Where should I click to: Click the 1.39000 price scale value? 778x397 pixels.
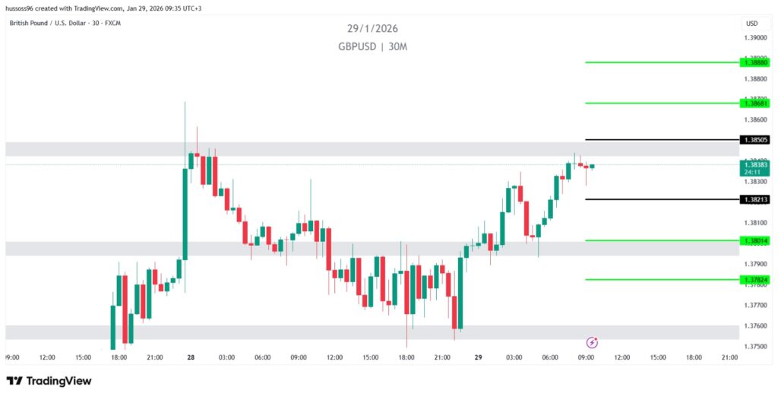point(755,37)
